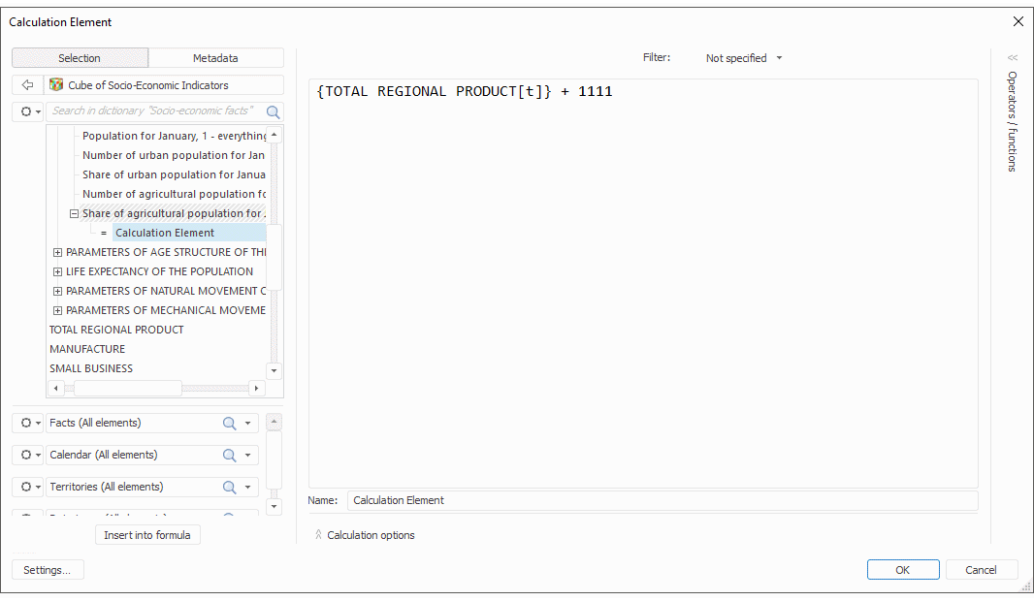Click the back arrow beside the cube name
This screenshot has width=1034, height=601.
[28, 85]
